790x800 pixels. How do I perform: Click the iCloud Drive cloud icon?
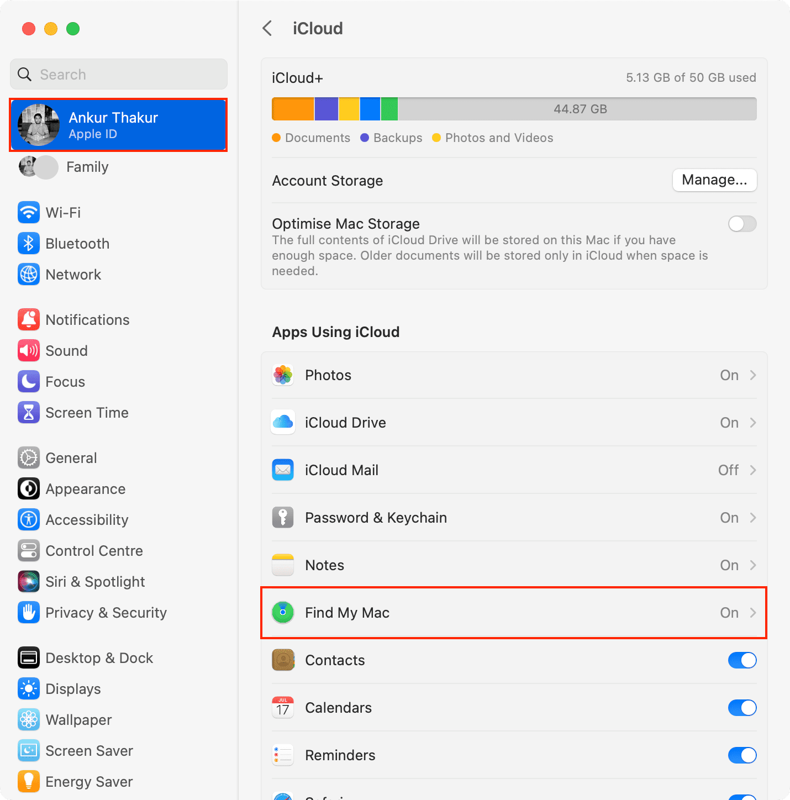283,423
